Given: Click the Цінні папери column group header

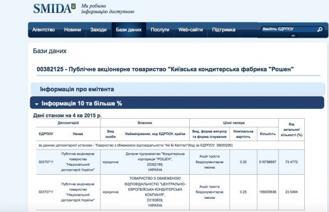Looking at the screenshot, I should [234, 123].
